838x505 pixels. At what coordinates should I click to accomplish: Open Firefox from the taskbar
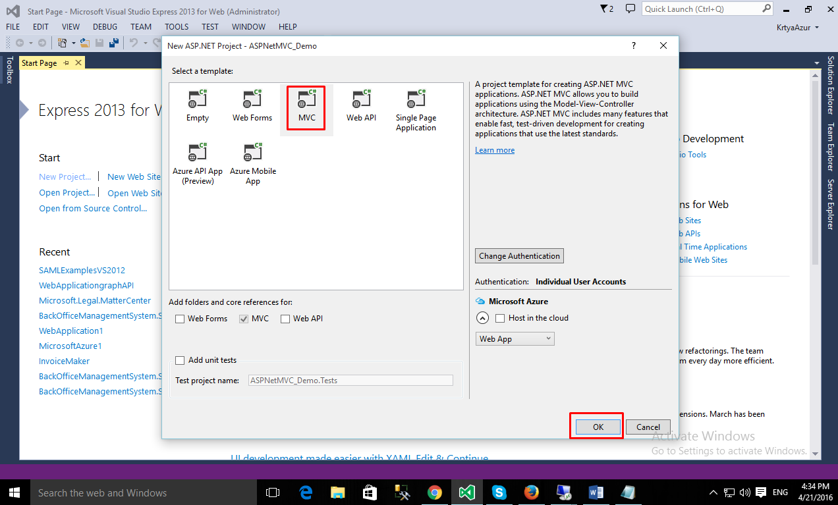(x=531, y=492)
